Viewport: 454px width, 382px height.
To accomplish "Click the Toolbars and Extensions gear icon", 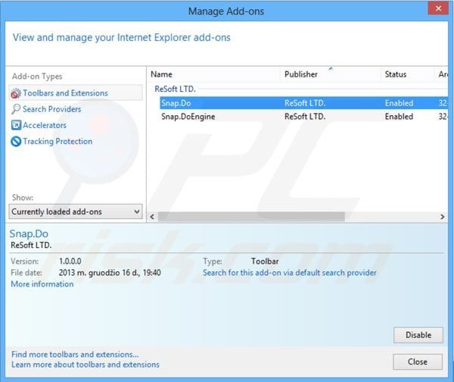I will coord(16,93).
